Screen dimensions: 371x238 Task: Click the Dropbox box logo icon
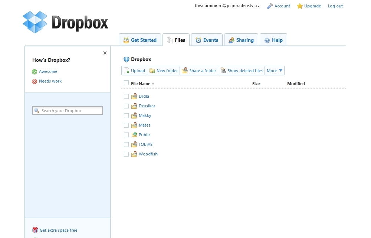(x=35, y=22)
